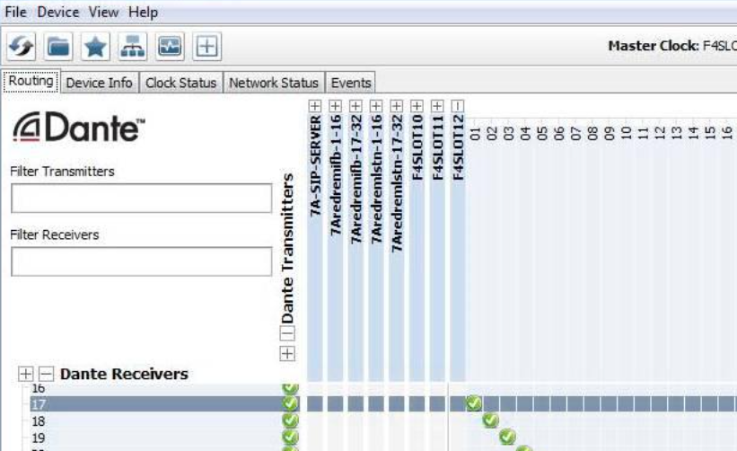
Task: Click the plus box toolbar icon
Action: [206, 46]
